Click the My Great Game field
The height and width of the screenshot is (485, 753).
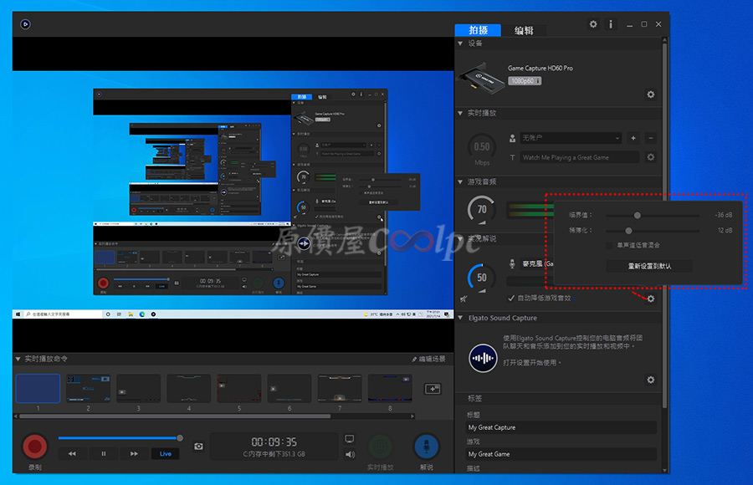pyautogui.click(x=562, y=454)
